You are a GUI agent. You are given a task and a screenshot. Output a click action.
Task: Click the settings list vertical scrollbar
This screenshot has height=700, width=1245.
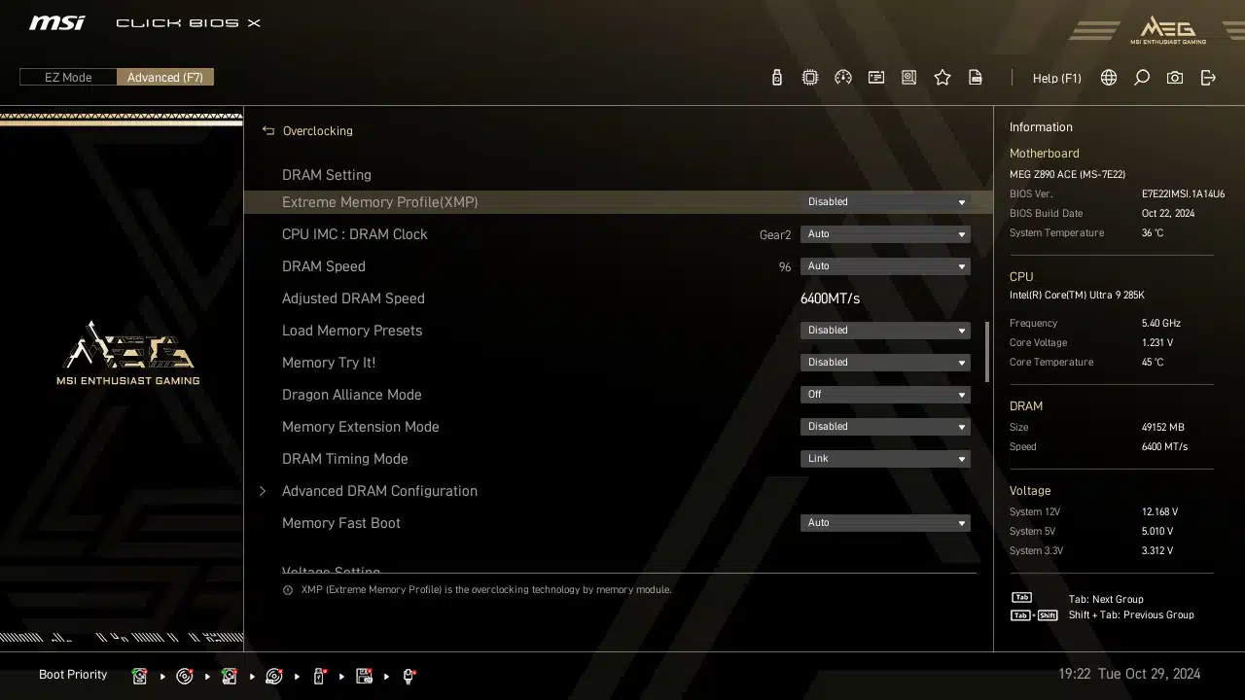[x=987, y=352]
